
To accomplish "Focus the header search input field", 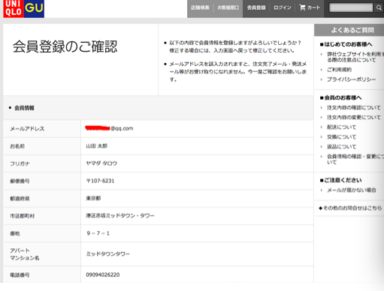I will pyautogui.click(x=351, y=7).
